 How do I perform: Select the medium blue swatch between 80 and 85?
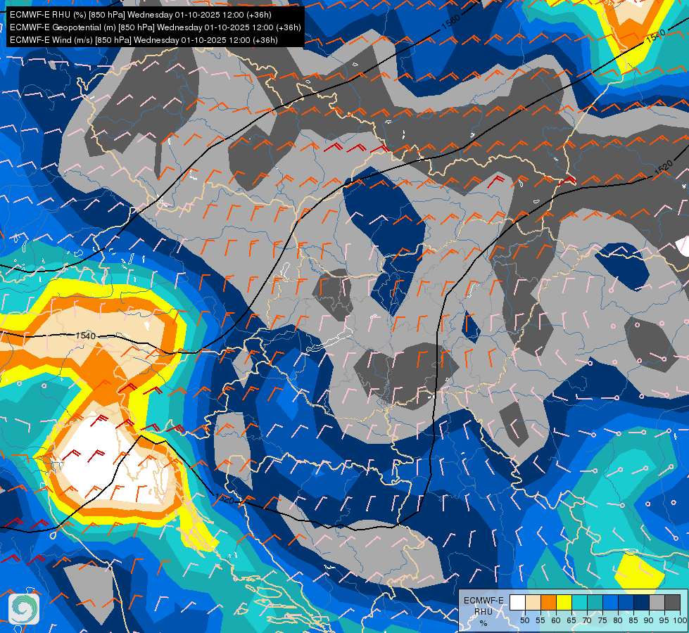(x=626, y=602)
